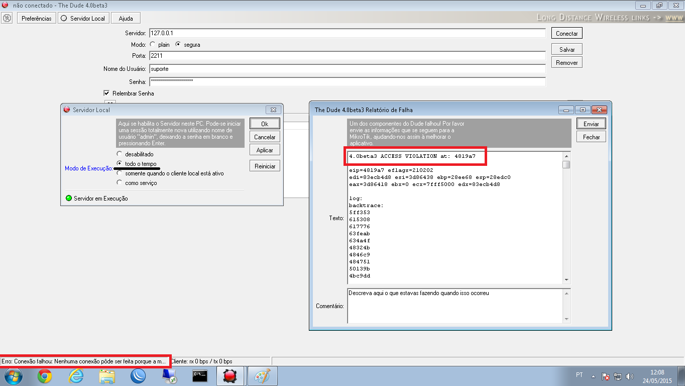
Task: Click Fechar in the crash report window
Action: (591, 137)
